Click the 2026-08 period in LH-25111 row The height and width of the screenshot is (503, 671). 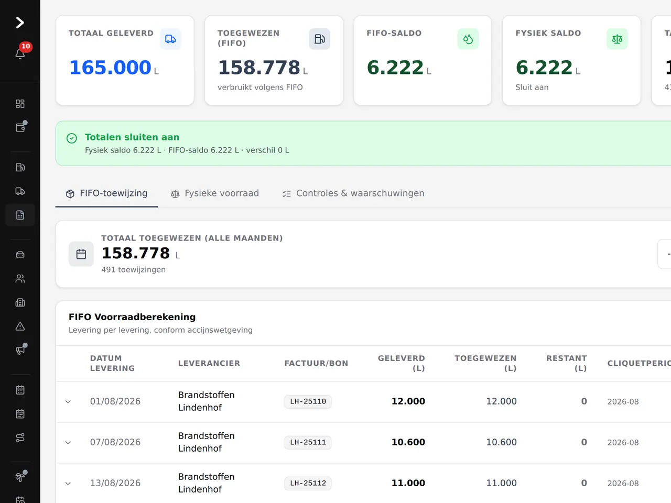(x=623, y=442)
